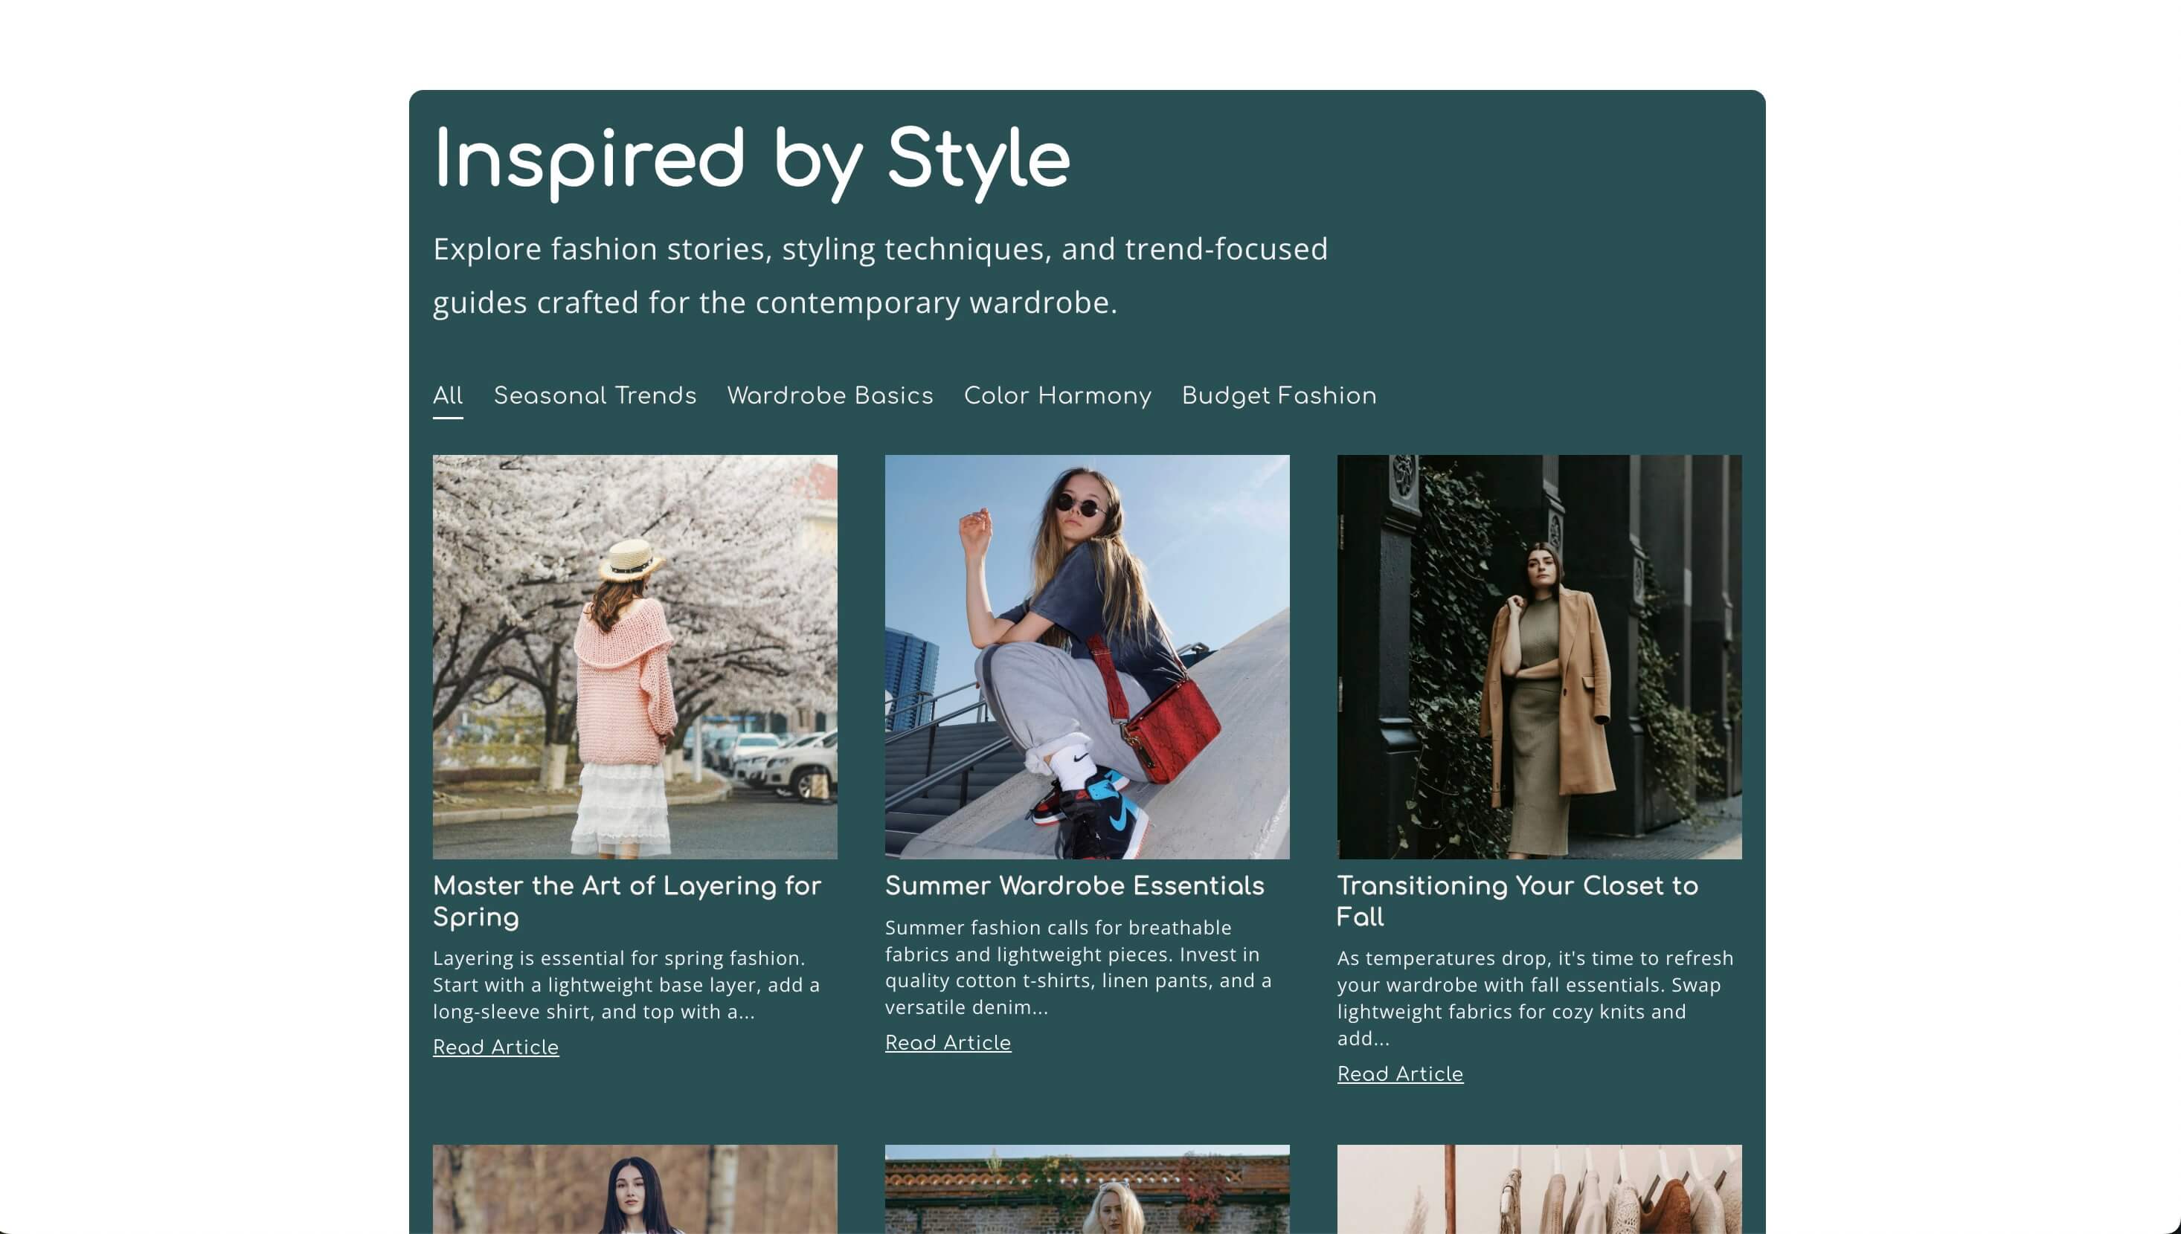This screenshot has height=1234, width=2181.
Task: Read Article link under Transitioning to Fall
Action: click(1399, 1074)
